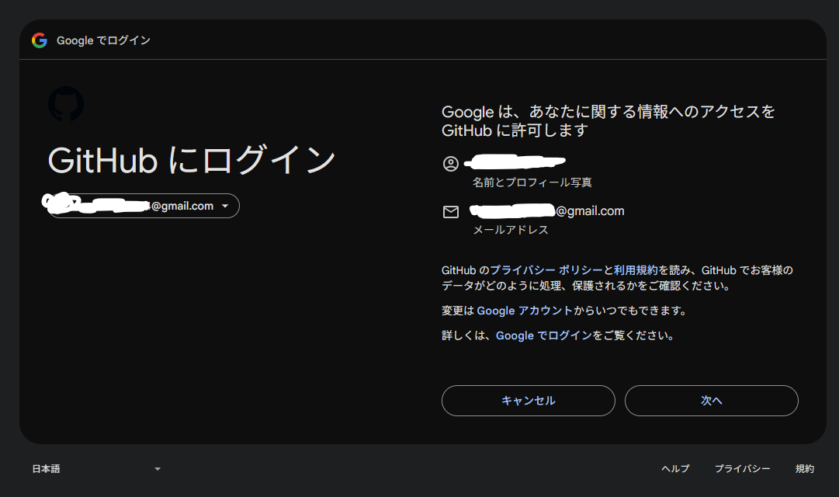Screen dimensions: 839x497
Task: Click the Google "G" logo icon
Action: point(38,40)
